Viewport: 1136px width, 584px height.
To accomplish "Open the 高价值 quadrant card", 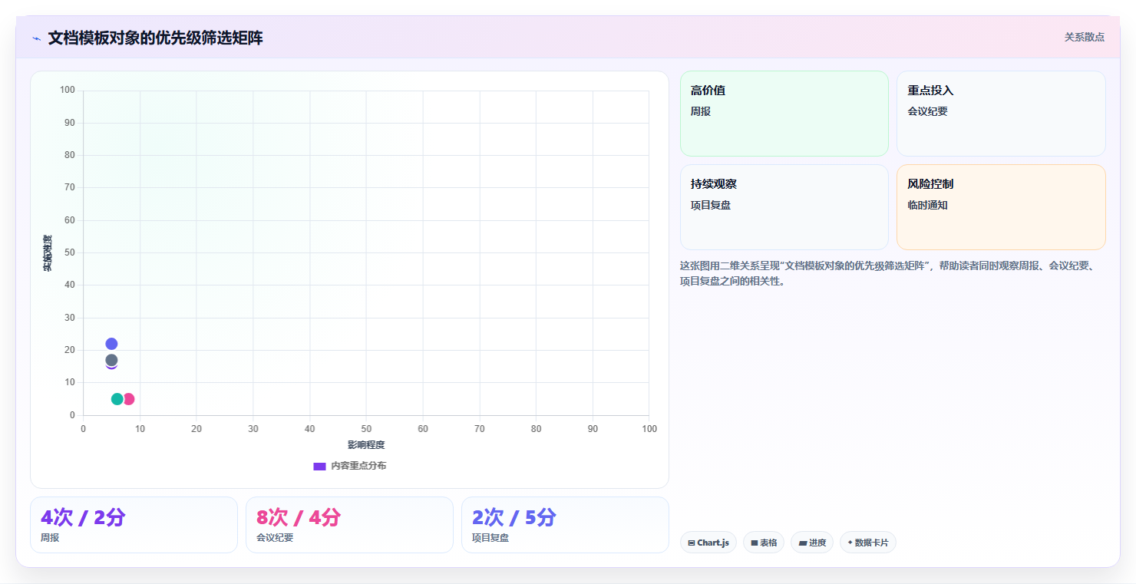I will point(784,114).
